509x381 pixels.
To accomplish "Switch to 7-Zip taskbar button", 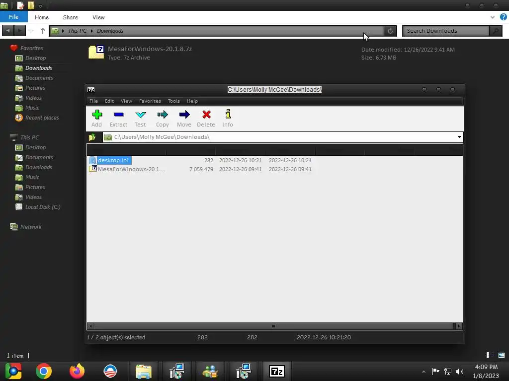I will pyautogui.click(x=276, y=371).
